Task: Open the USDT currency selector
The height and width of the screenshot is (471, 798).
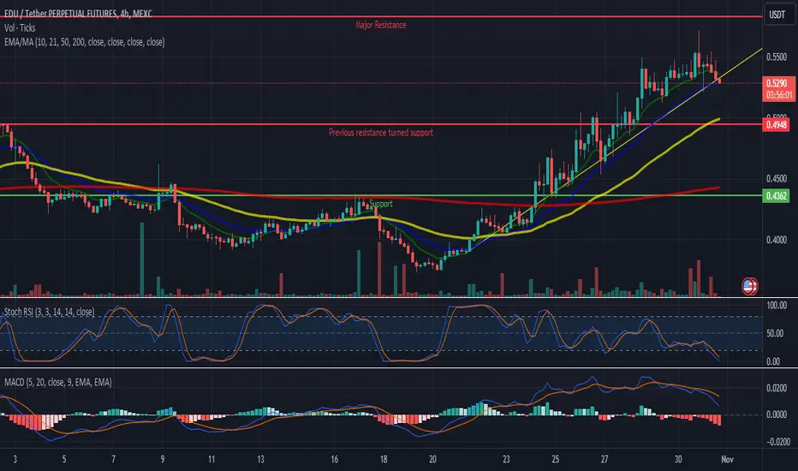Action: tap(777, 15)
